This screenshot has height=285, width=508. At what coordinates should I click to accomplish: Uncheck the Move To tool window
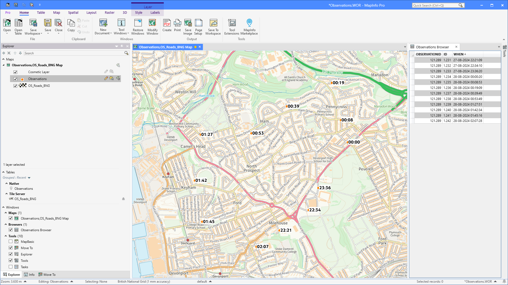pyautogui.click(x=11, y=248)
